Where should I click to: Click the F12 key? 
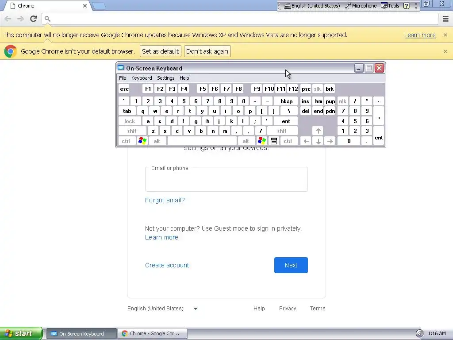tap(293, 89)
